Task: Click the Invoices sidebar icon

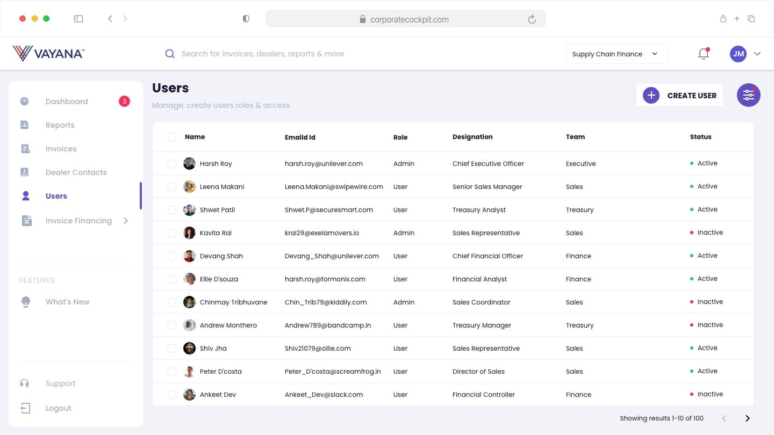Action: (25, 149)
